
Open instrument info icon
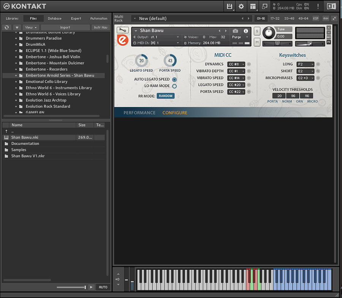tap(246, 31)
